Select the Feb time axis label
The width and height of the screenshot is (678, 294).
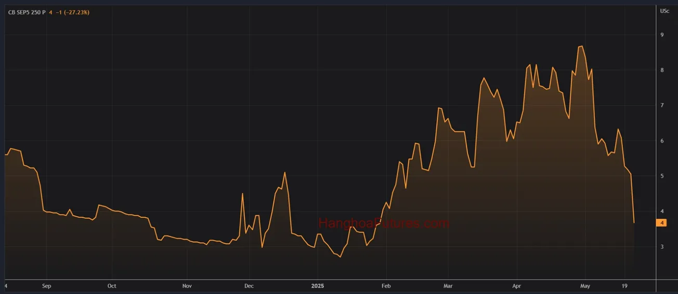click(385, 286)
